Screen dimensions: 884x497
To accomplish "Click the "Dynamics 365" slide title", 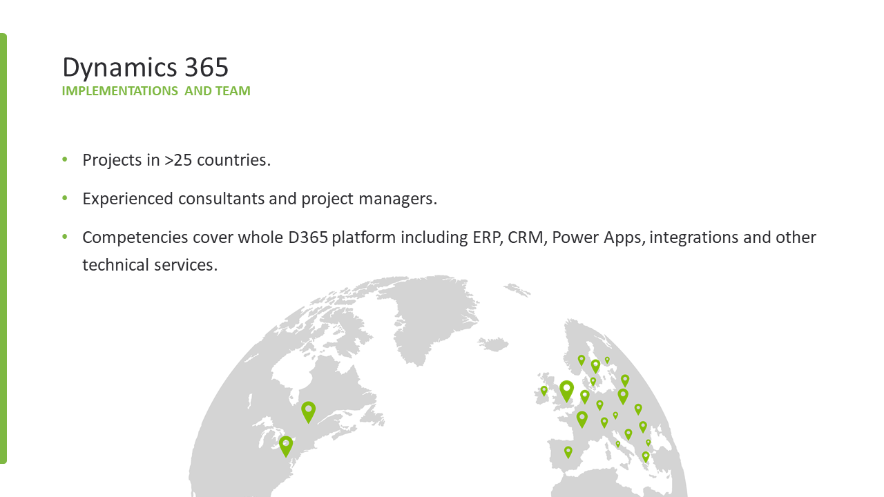I will click(x=145, y=67).
